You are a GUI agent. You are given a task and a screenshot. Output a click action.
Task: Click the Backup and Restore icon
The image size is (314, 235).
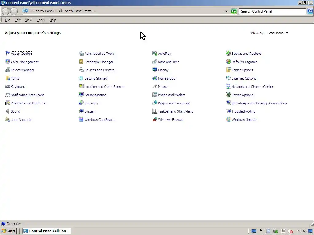pos(228,53)
